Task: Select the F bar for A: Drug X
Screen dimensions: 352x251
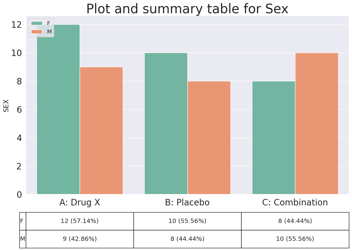Action: 58,109
